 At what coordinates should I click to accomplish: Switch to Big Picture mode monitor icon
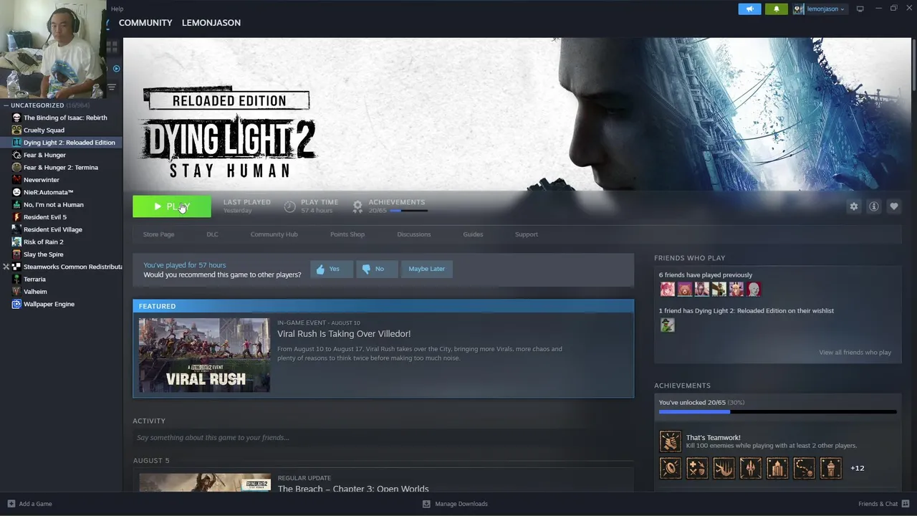(x=860, y=9)
